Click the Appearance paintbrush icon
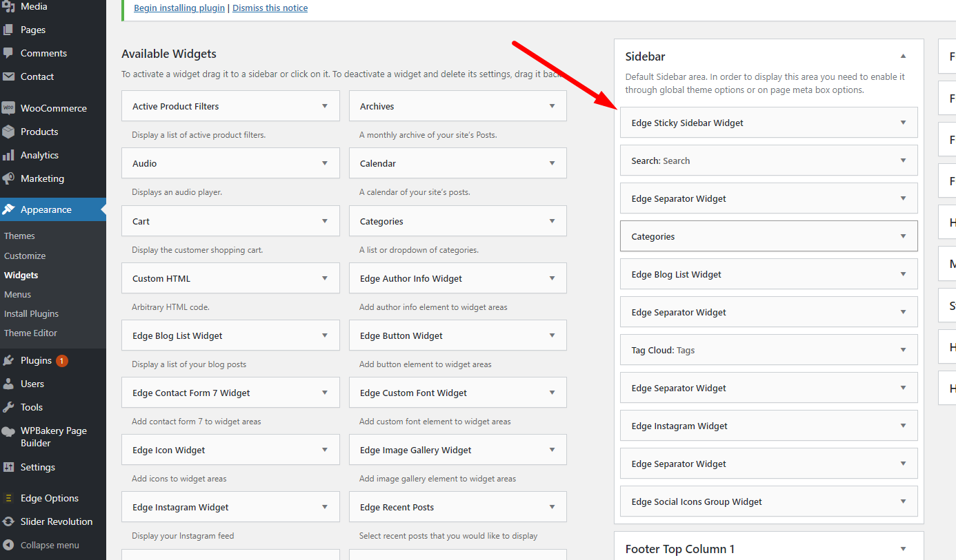This screenshot has height=560, width=956. tap(8, 209)
